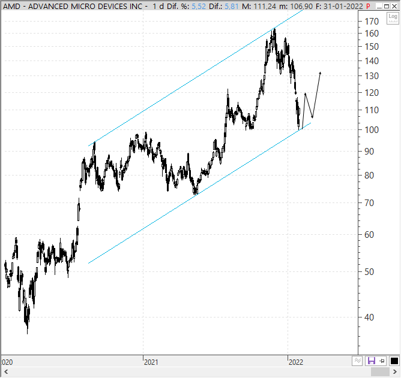The image size is (401, 378).
Task: Minimize the AMD chart window
Action: click(379, 7)
